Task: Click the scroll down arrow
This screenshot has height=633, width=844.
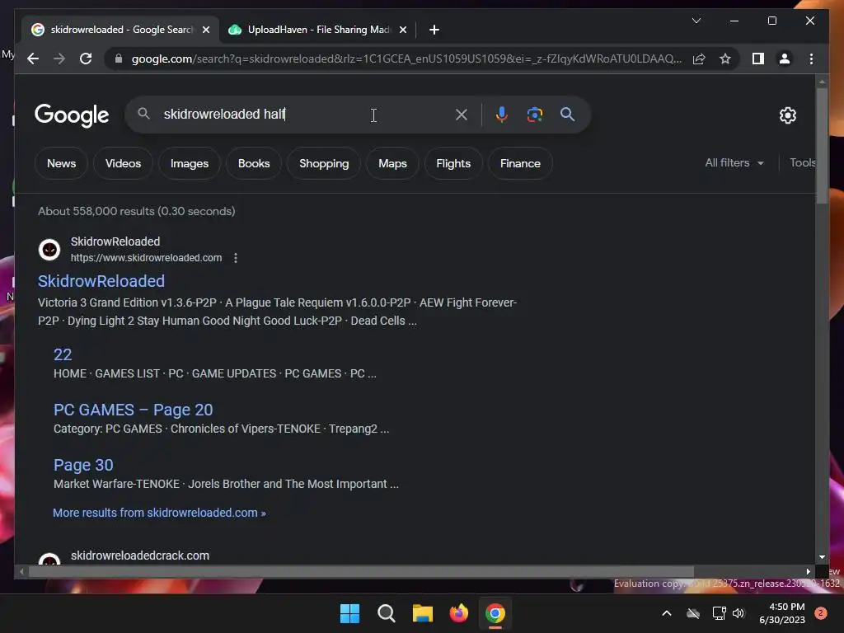Action: tap(822, 557)
